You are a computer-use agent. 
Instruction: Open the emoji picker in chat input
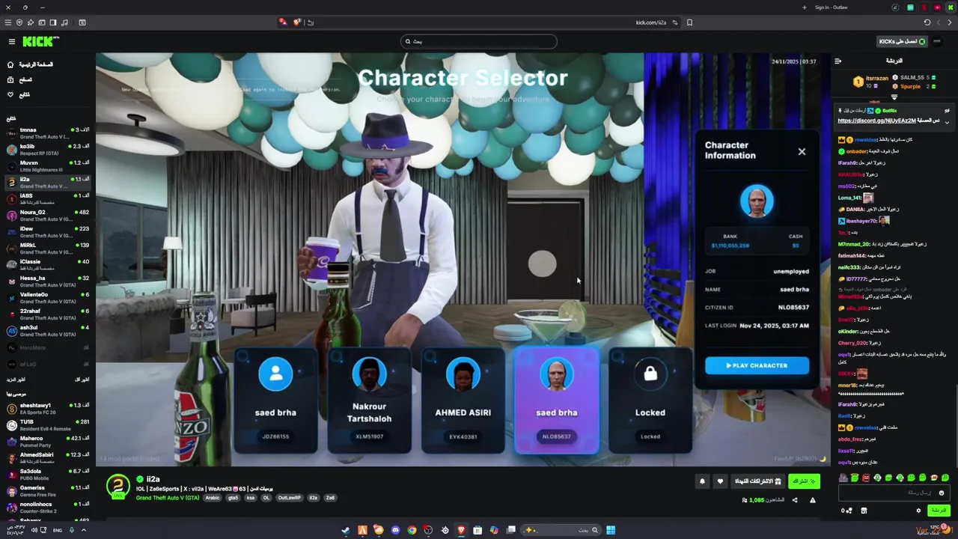coord(942,493)
